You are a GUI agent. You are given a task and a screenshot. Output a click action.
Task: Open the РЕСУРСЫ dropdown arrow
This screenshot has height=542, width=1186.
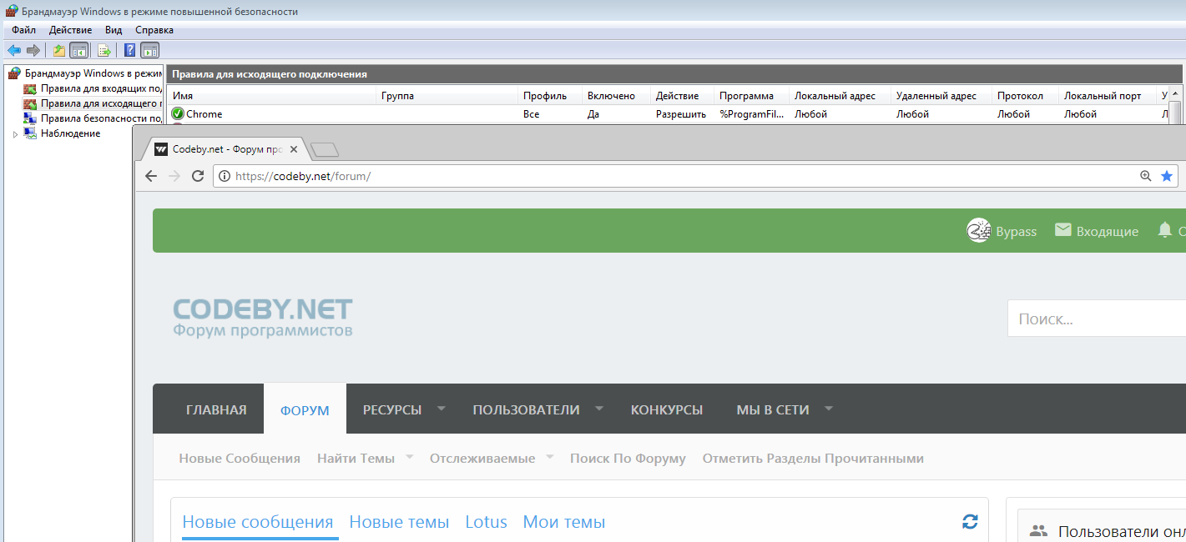click(x=441, y=409)
